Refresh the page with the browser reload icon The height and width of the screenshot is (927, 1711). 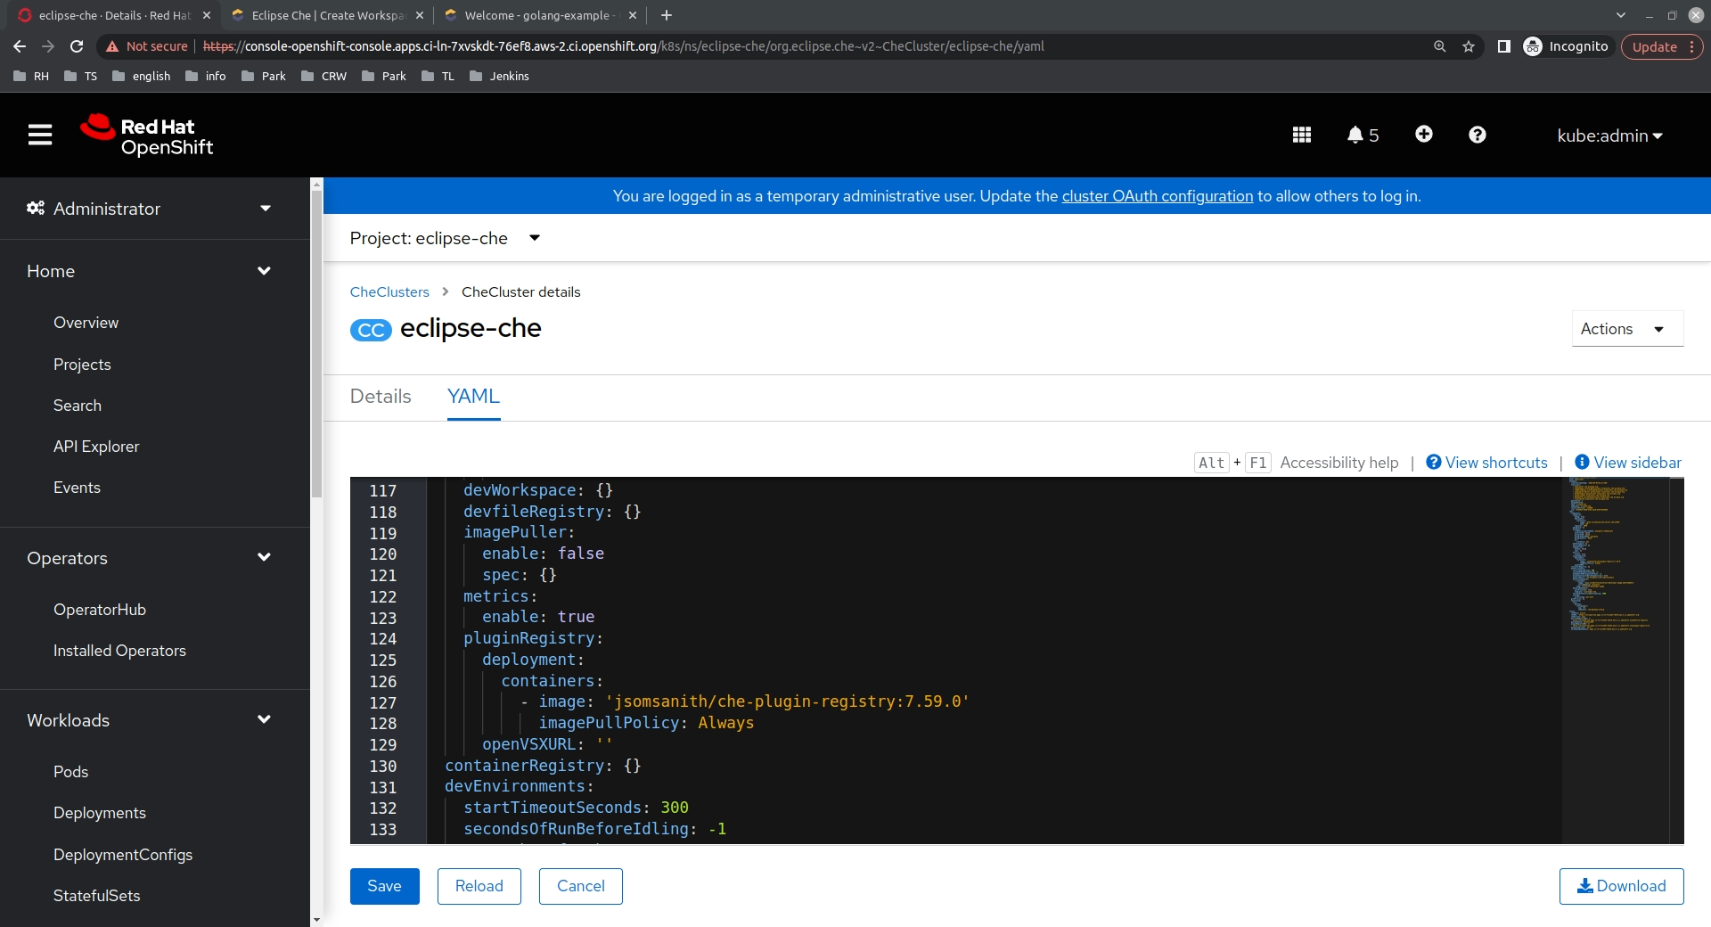[x=77, y=46]
